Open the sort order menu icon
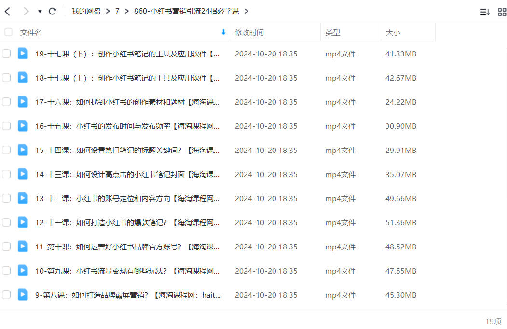 485,12
